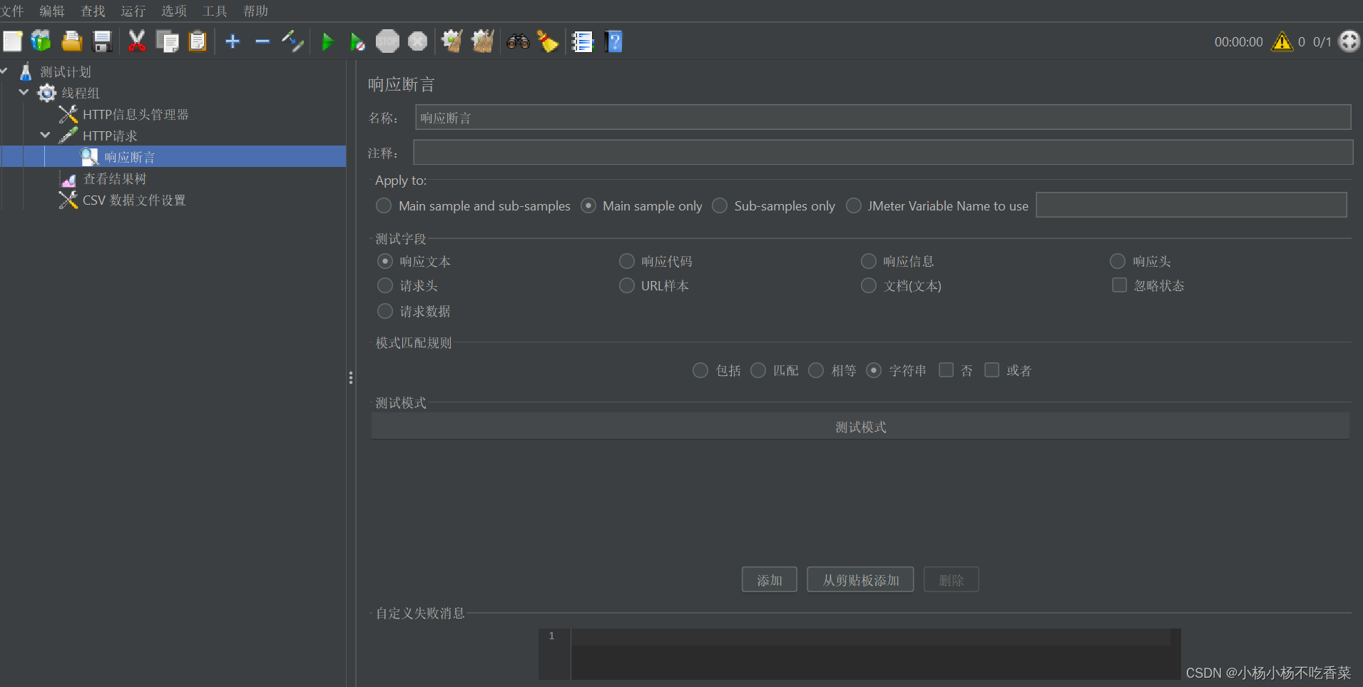Clear all results with double broom icon
This screenshot has width=1363, height=687.
click(483, 41)
